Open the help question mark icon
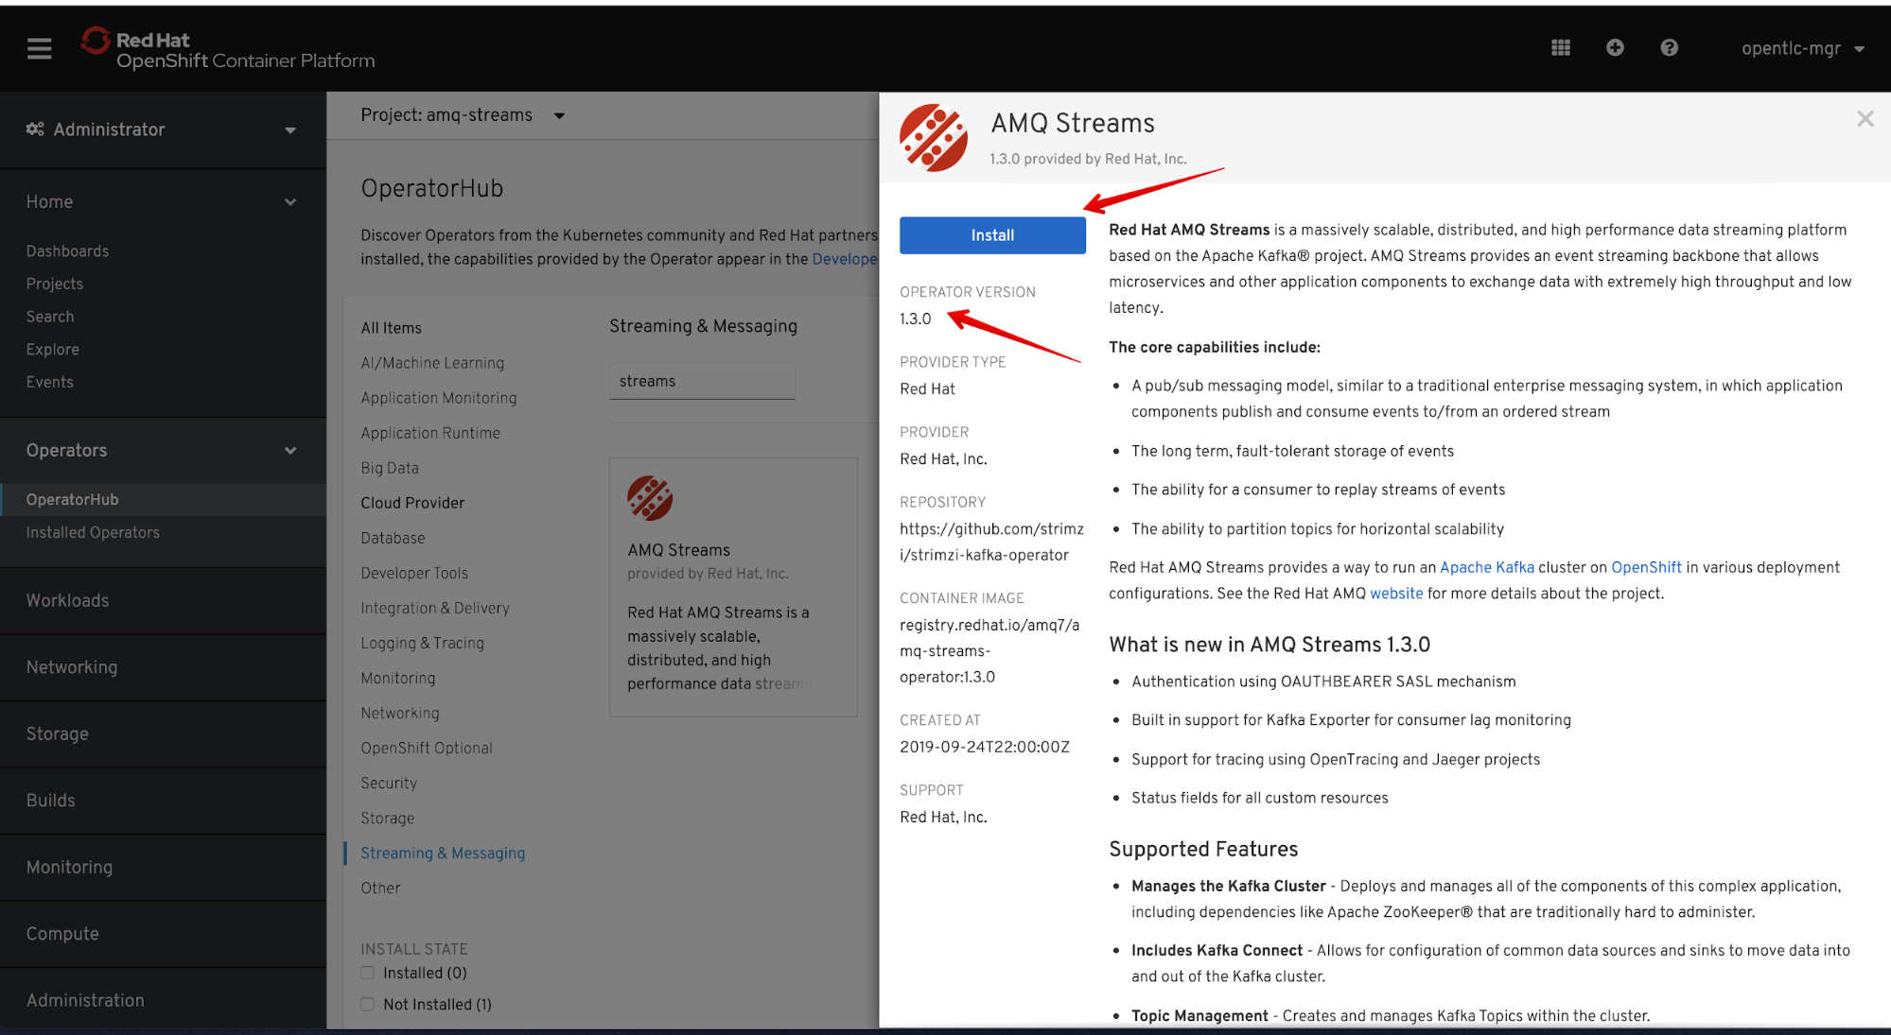1891x1035 pixels. 1669,48
